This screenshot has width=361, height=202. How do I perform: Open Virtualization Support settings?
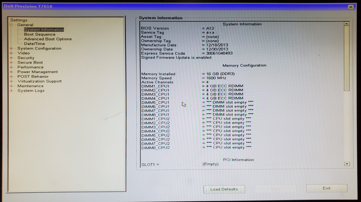tap(39, 81)
